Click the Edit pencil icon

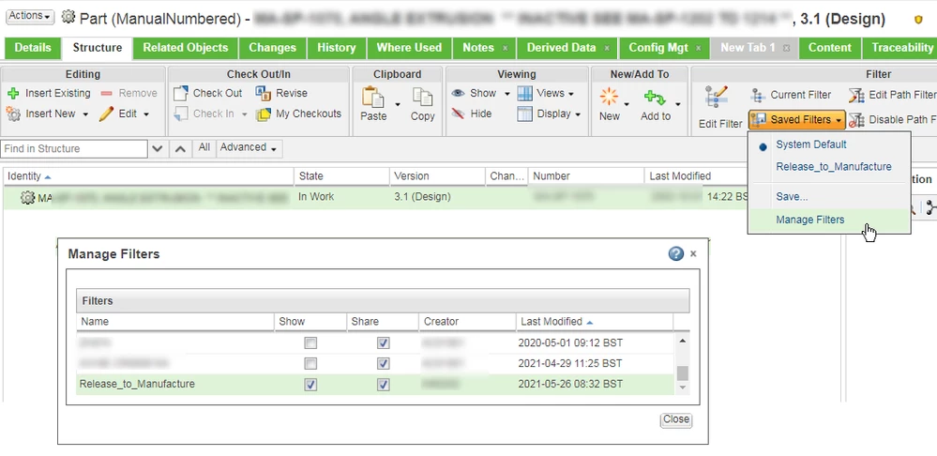point(106,114)
